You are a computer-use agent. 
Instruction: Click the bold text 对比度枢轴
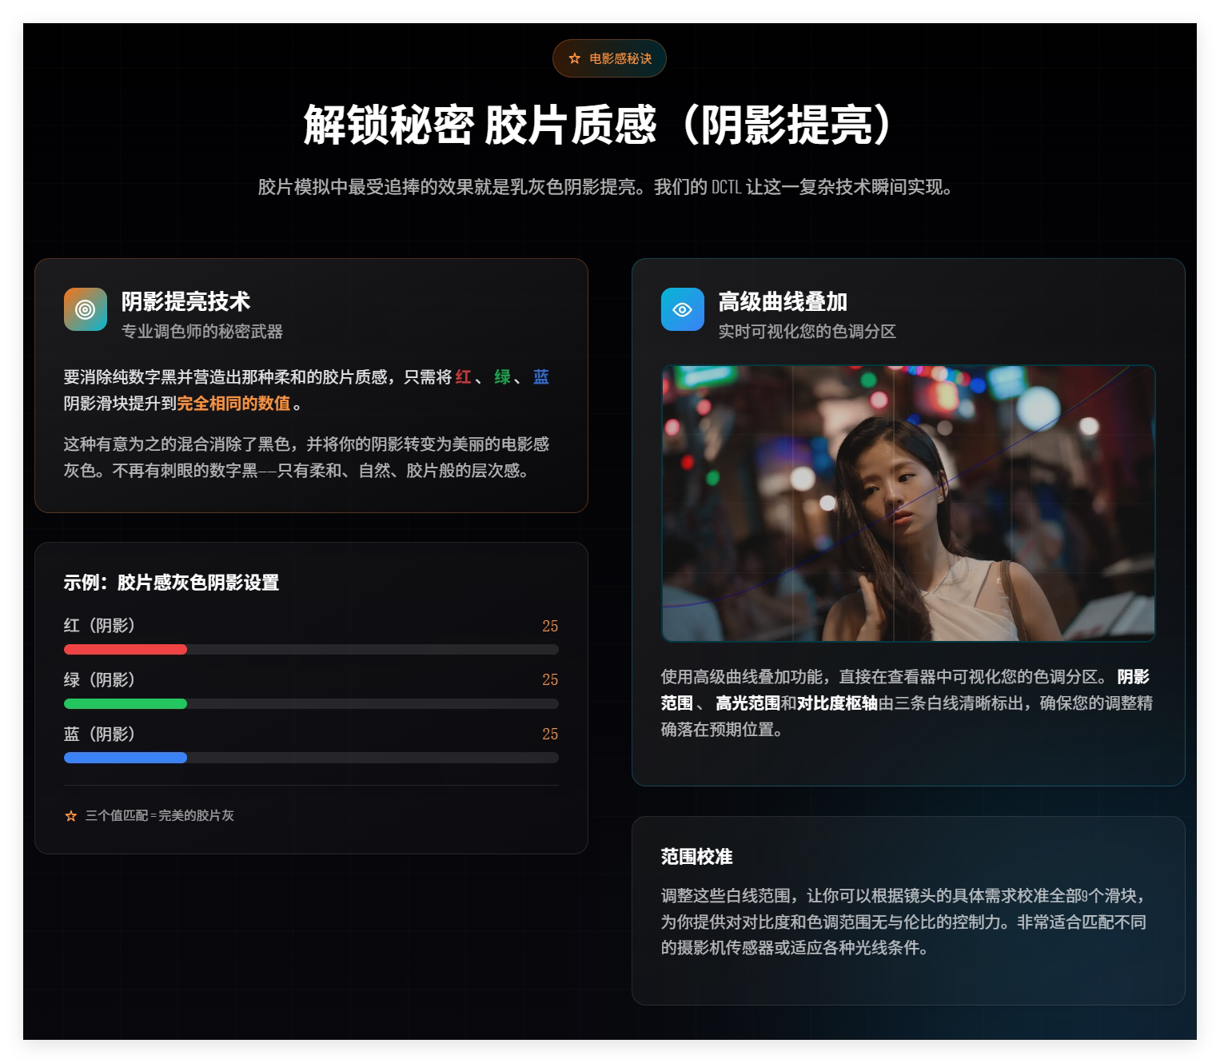pos(837,703)
